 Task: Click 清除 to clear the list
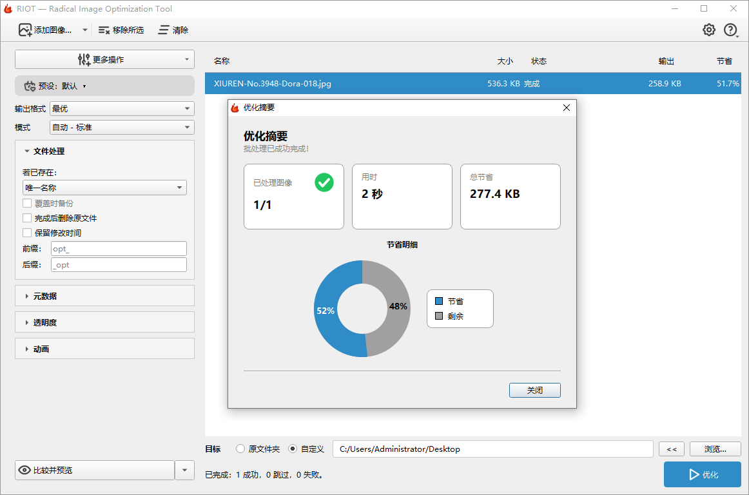pos(173,30)
